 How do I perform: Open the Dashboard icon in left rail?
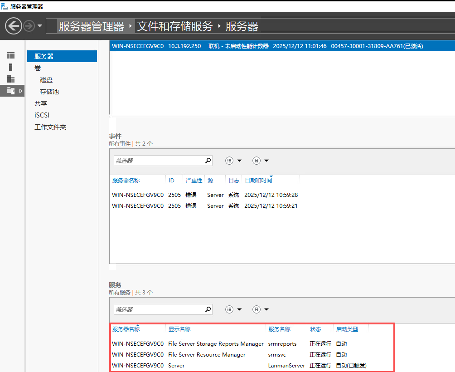(x=11, y=55)
